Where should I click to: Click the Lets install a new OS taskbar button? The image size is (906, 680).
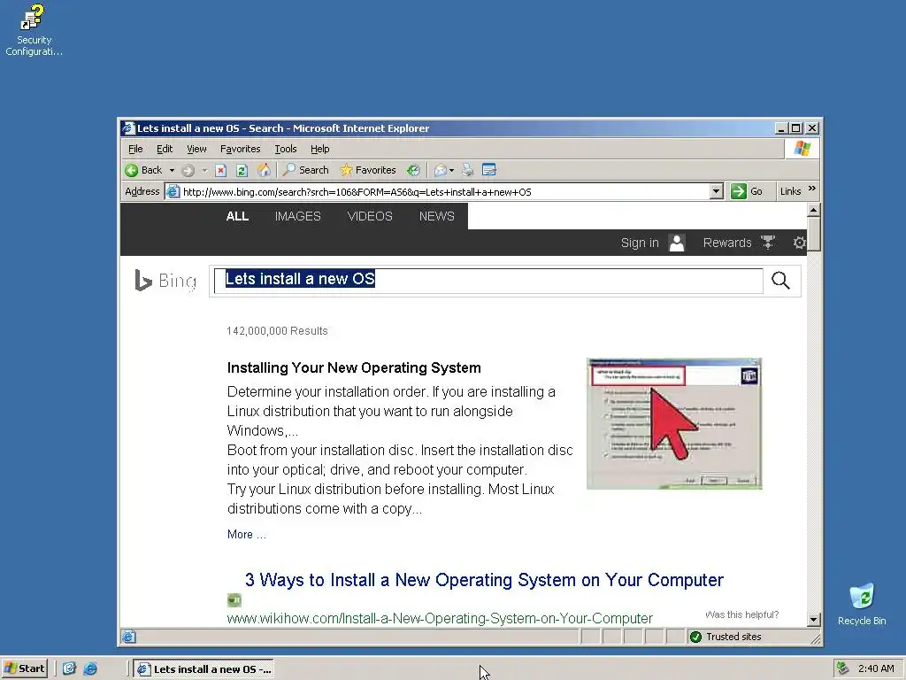tap(203, 669)
